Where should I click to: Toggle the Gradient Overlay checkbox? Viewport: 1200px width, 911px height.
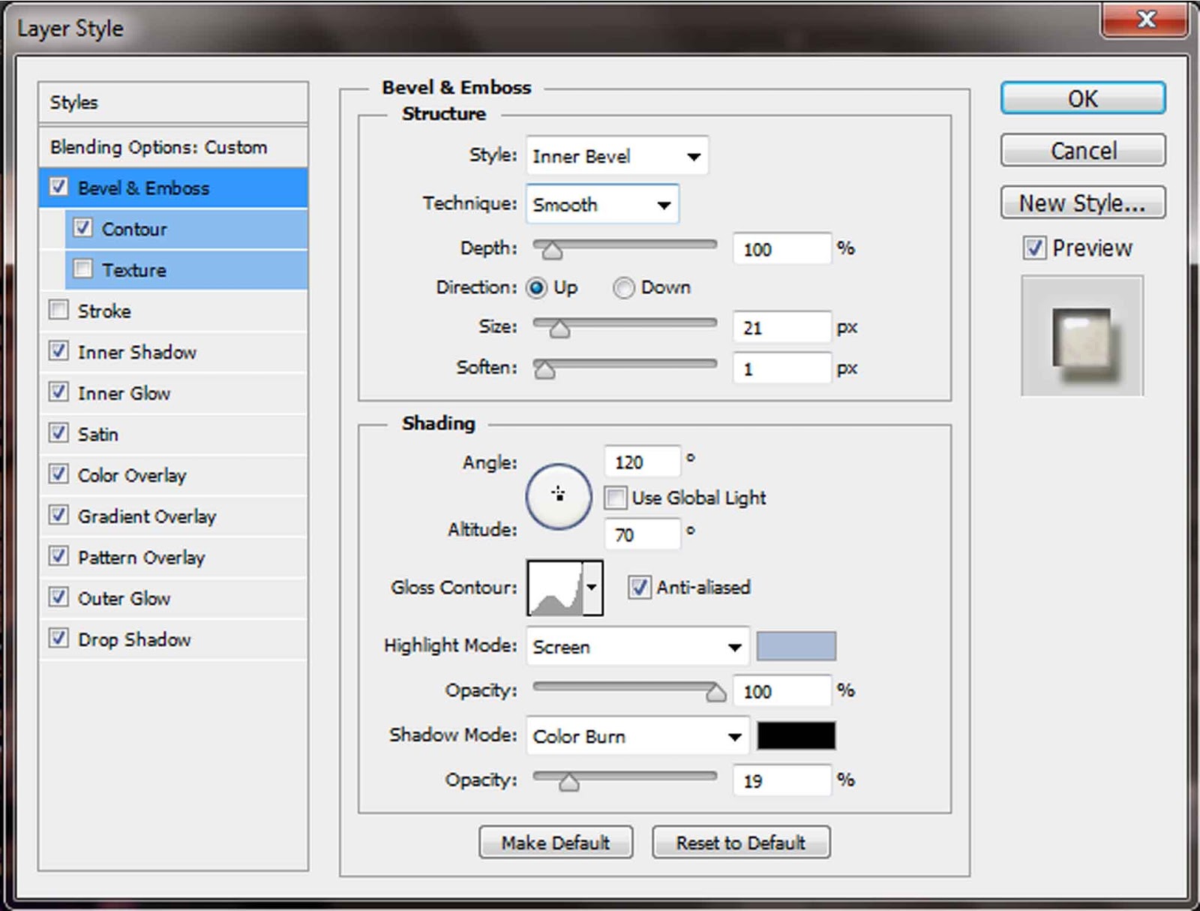(58, 515)
